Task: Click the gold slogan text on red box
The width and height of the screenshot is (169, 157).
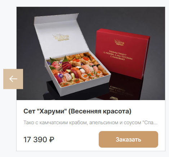Action: pos(118,55)
